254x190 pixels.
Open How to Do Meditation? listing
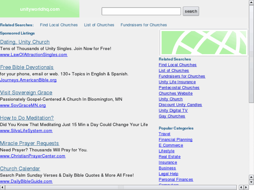coord(27,118)
